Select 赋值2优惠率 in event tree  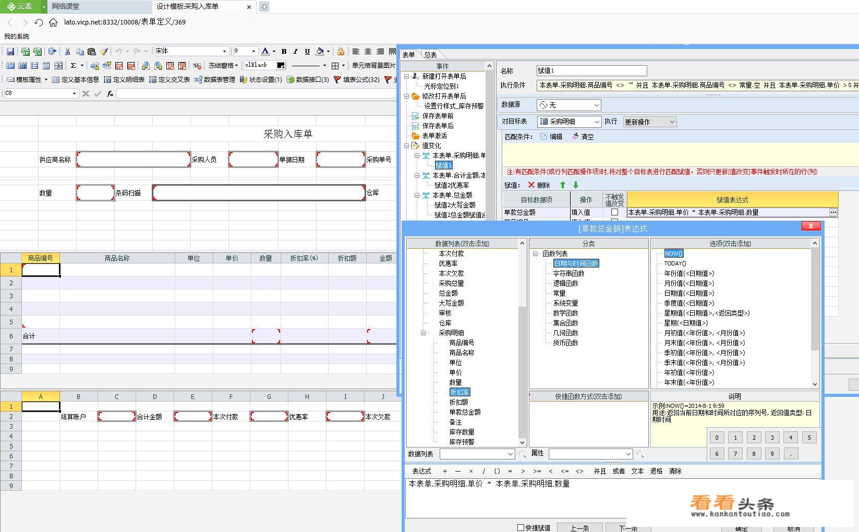452,185
